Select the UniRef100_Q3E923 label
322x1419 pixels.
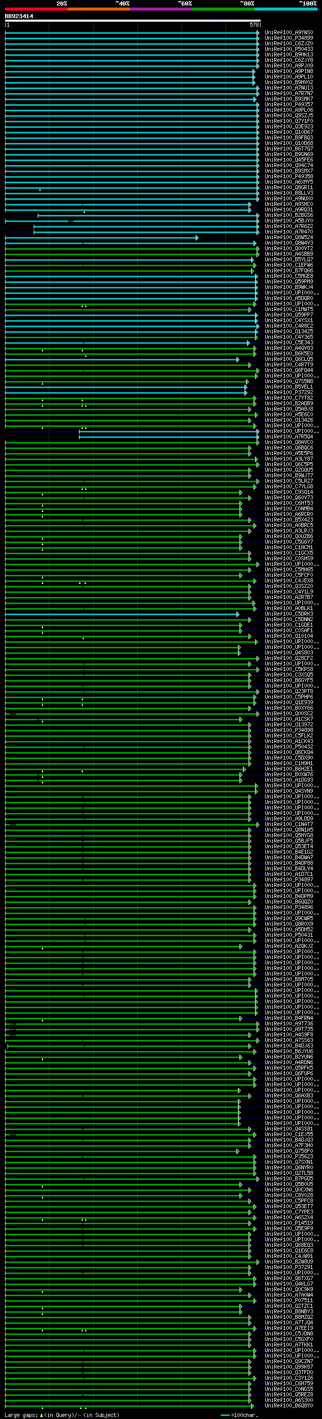pyautogui.click(x=288, y=126)
